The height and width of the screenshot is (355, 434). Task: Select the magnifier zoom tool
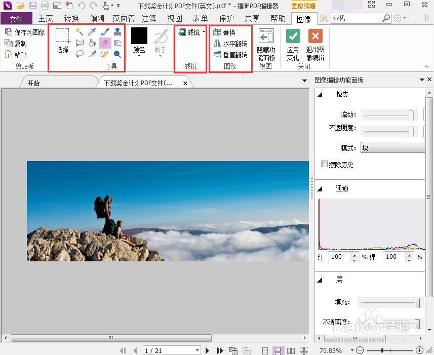tap(117, 54)
